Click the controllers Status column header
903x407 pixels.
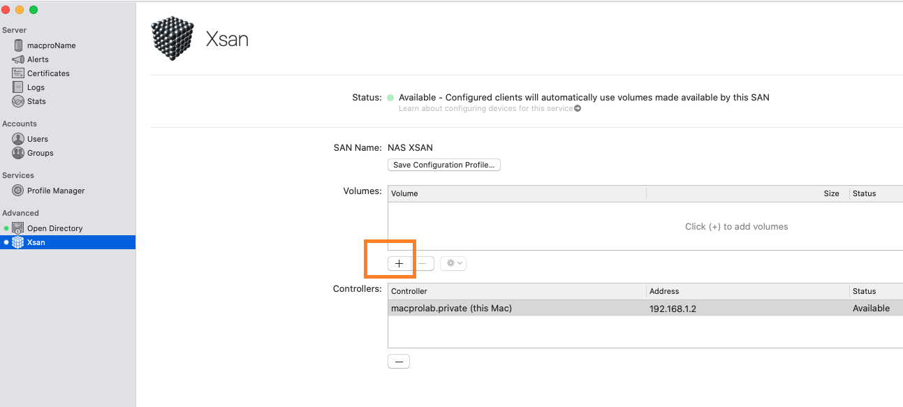pos(876,291)
